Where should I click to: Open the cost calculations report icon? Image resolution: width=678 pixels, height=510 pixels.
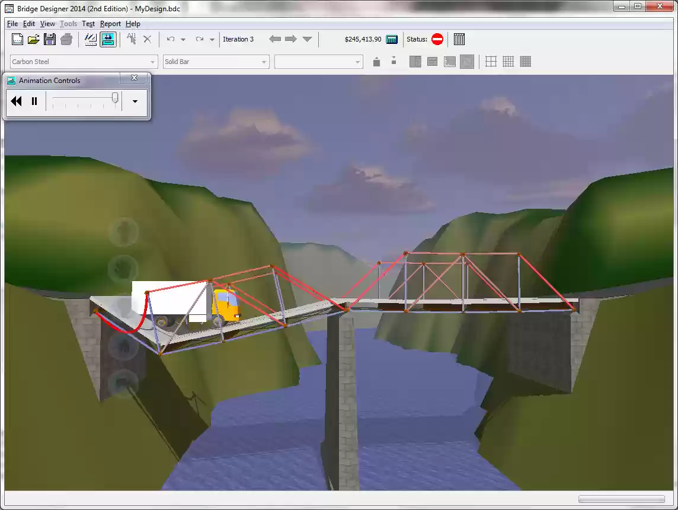(x=392, y=39)
